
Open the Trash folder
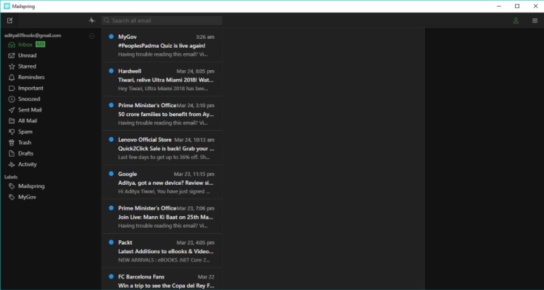click(x=24, y=143)
